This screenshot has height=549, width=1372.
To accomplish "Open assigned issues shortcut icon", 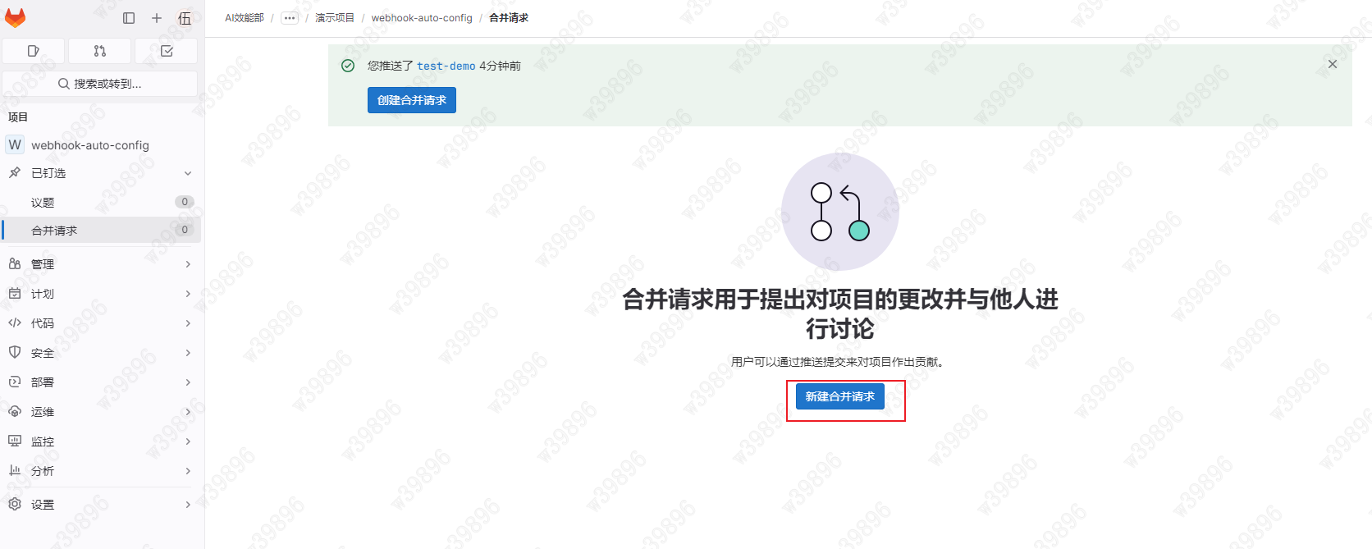I will tap(34, 51).
